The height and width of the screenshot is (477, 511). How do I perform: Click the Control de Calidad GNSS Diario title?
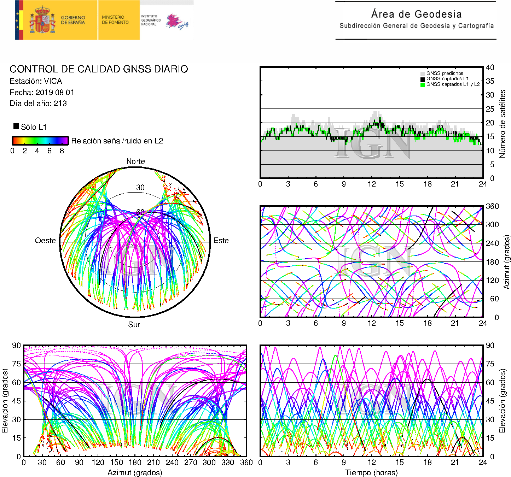click(x=99, y=69)
